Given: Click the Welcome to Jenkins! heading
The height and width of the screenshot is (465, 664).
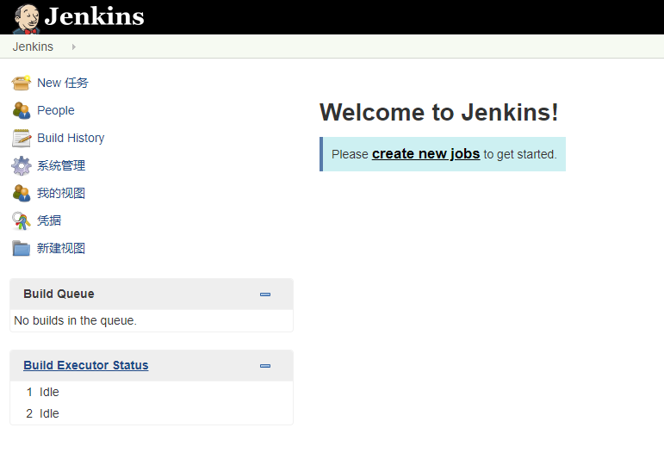Looking at the screenshot, I should point(439,113).
